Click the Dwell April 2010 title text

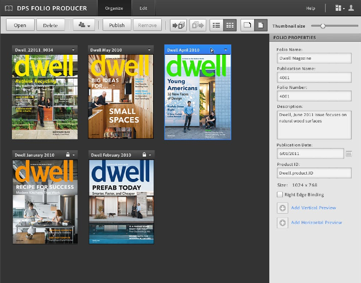point(183,50)
